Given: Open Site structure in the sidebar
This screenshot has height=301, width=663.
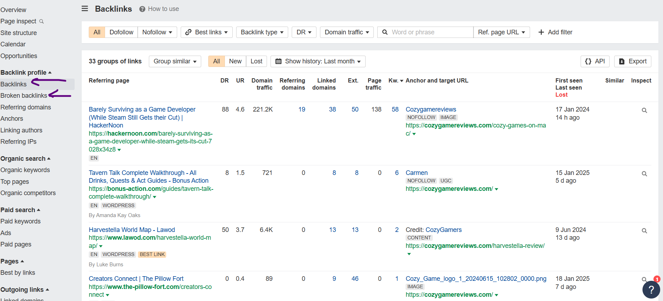Looking at the screenshot, I should [x=19, y=33].
